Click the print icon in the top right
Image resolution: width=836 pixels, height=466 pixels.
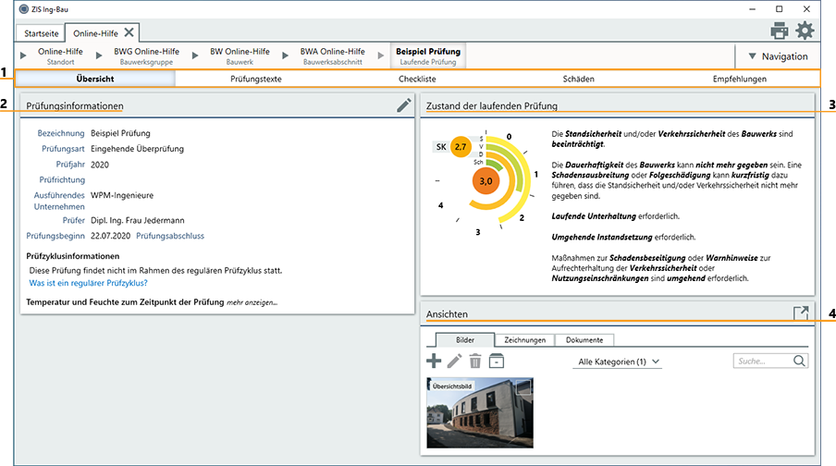[x=780, y=31]
